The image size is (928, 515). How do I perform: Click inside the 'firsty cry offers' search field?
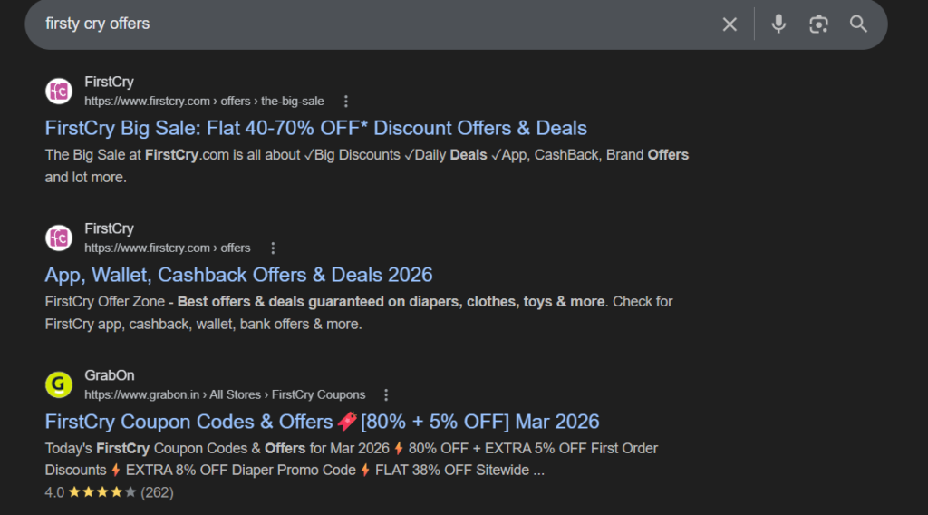362,24
